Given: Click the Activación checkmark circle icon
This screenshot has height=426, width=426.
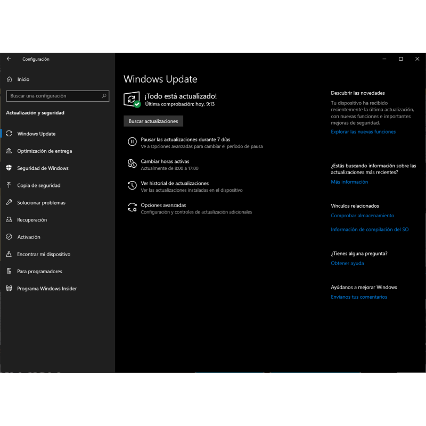Looking at the screenshot, I should (9, 236).
